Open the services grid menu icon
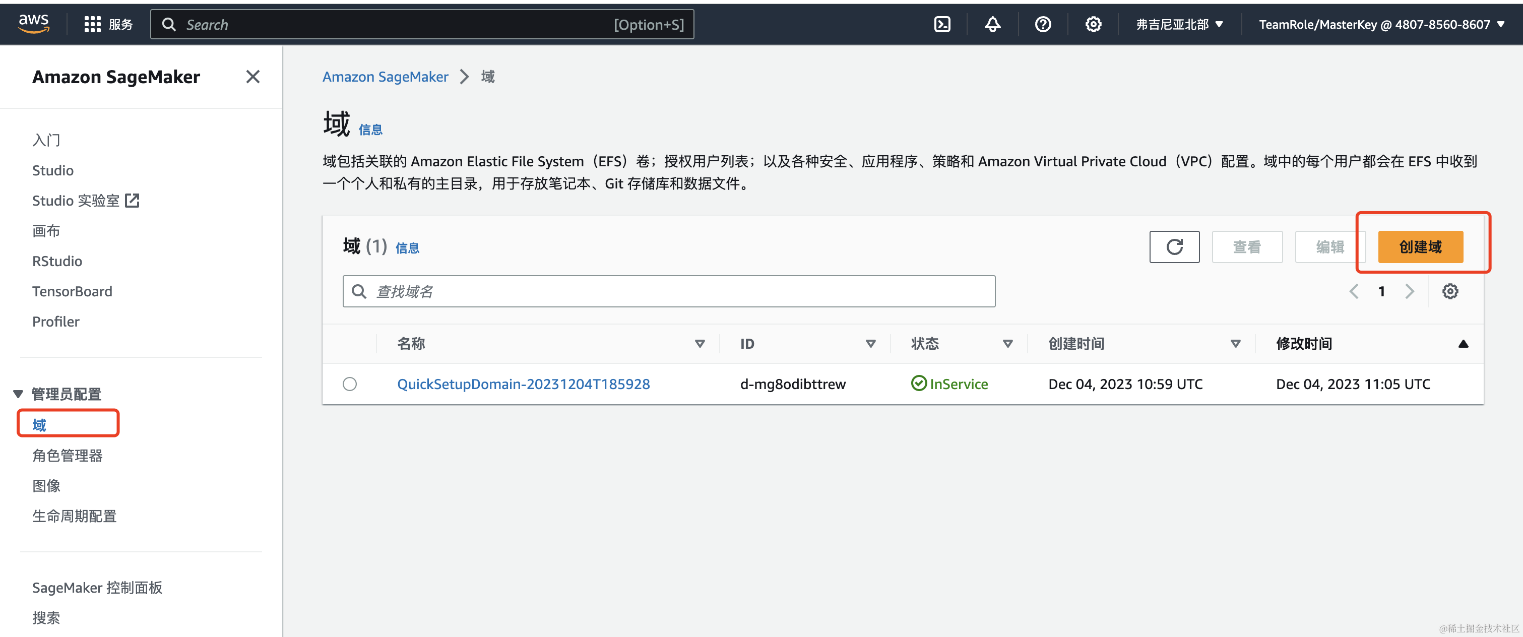This screenshot has height=637, width=1523. [x=92, y=24]
